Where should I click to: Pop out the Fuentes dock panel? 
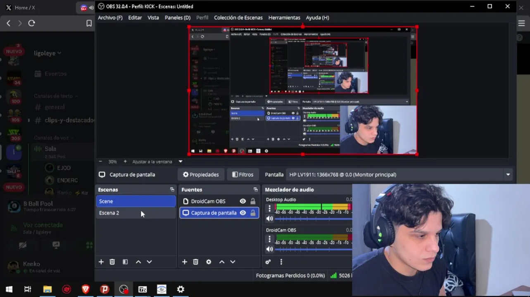point(256,190)
